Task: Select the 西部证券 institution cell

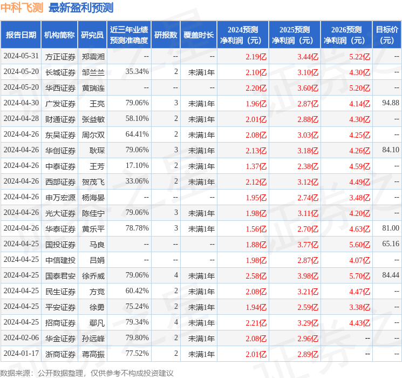Action: click(60, 182)
